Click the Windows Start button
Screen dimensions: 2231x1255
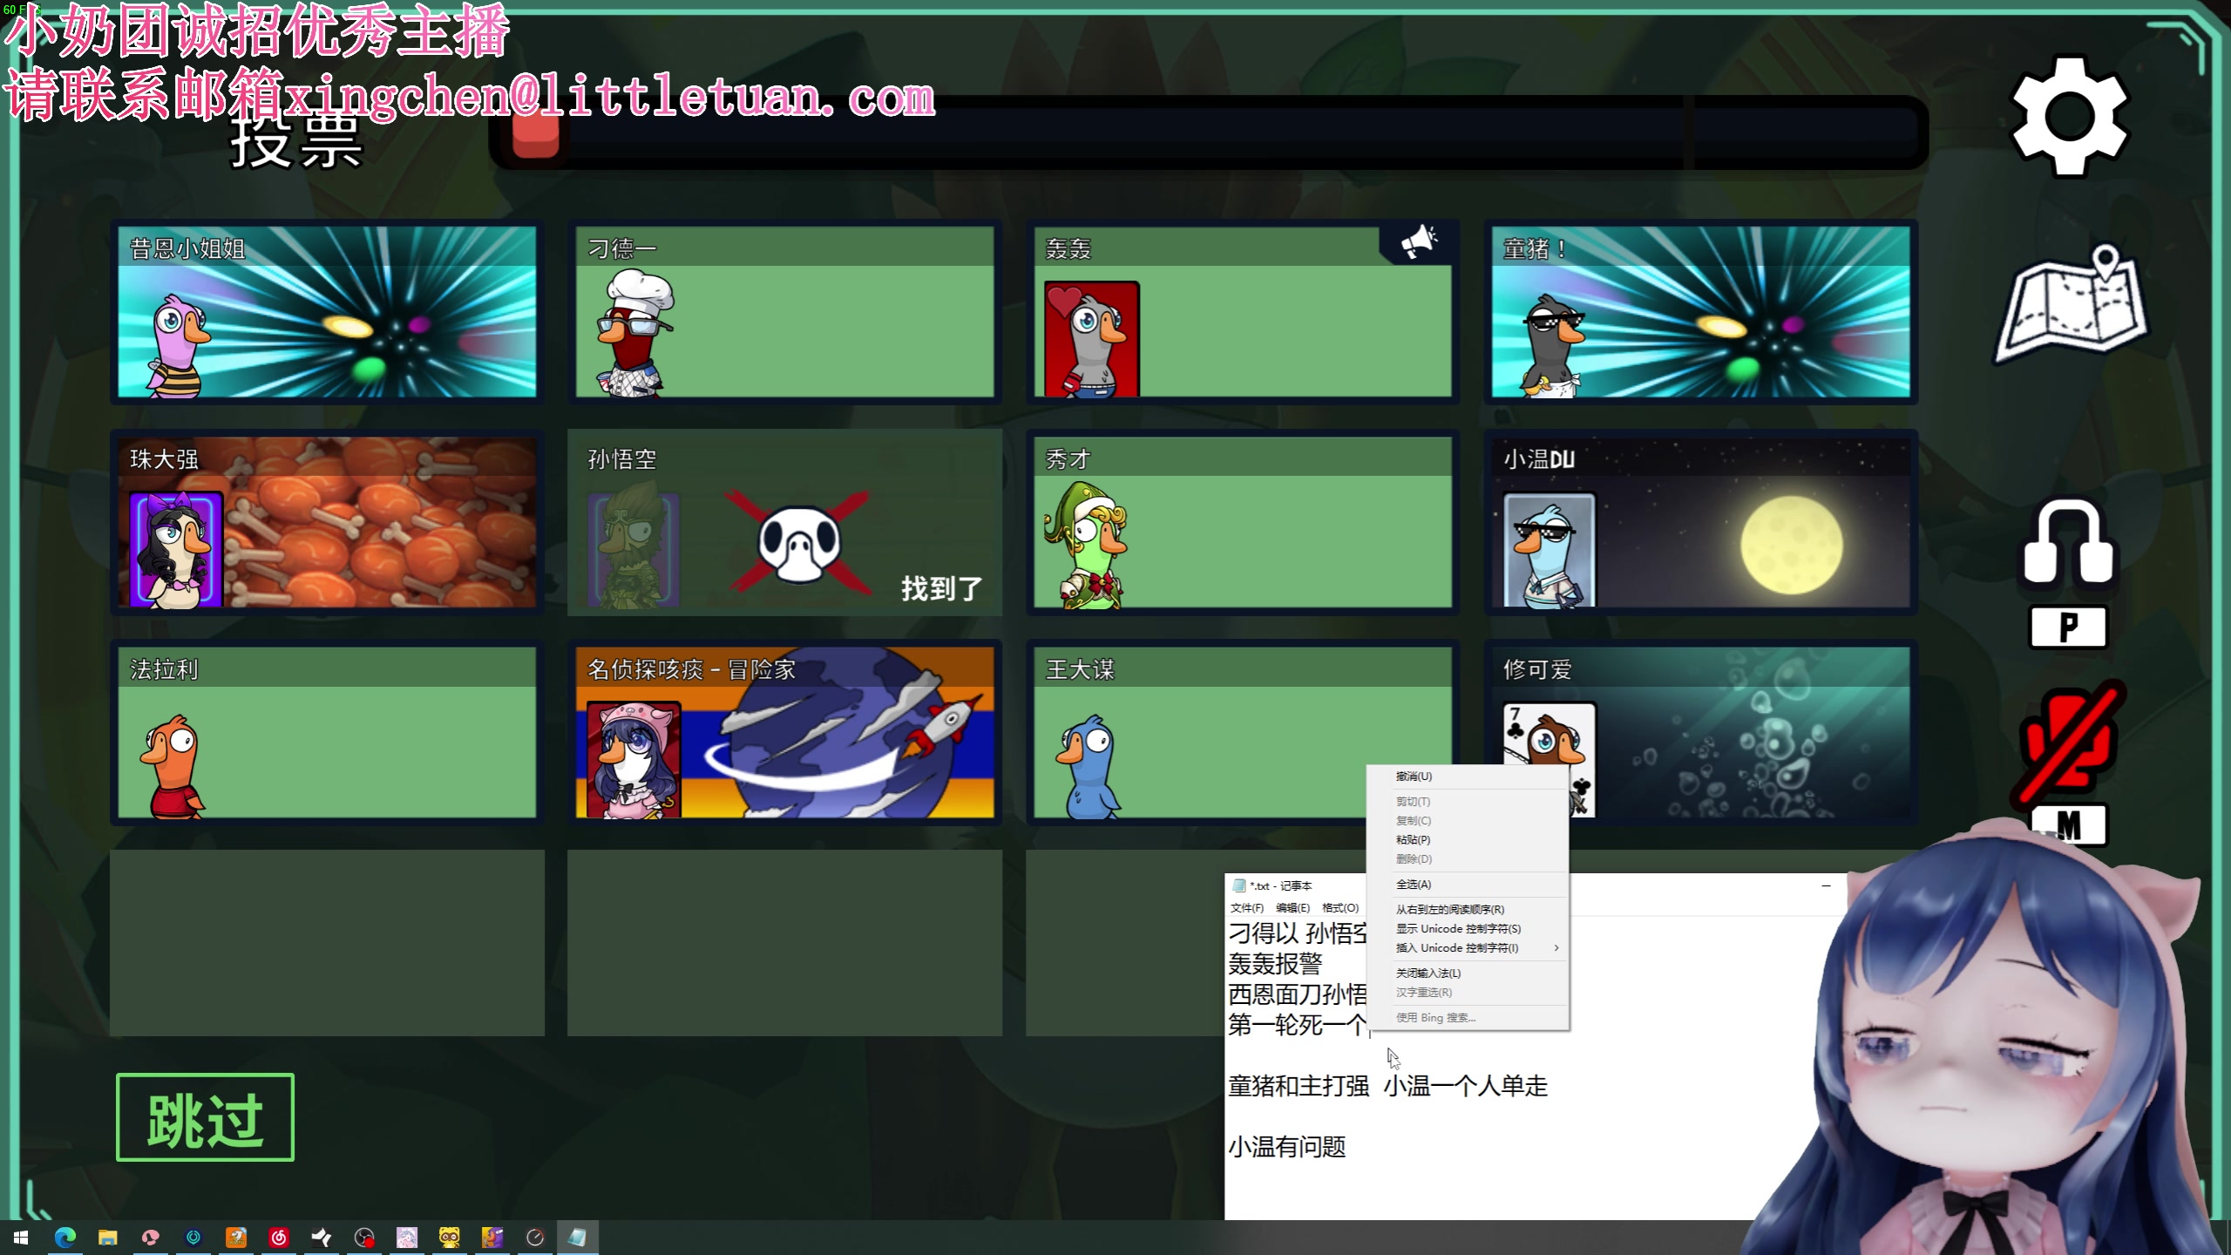[21, 1237]
